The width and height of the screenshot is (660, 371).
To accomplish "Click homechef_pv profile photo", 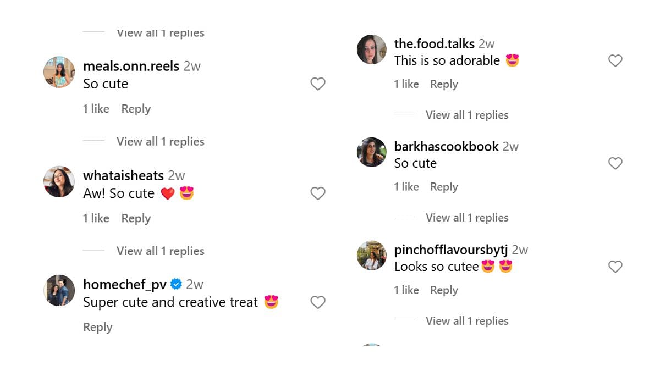I will click(x=59, y=290).
